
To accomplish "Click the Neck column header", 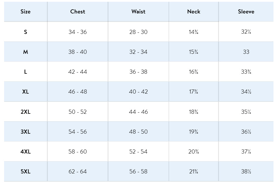I will (x=194, y=12).
